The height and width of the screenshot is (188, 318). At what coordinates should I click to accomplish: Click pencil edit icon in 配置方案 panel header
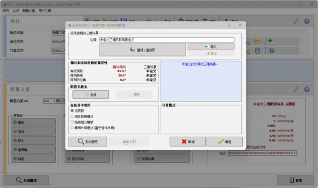tap(296, 89)
